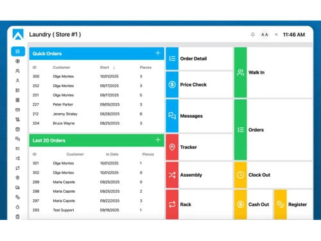
Task: Click the Clock Out tile
Action: pos(273,175)
